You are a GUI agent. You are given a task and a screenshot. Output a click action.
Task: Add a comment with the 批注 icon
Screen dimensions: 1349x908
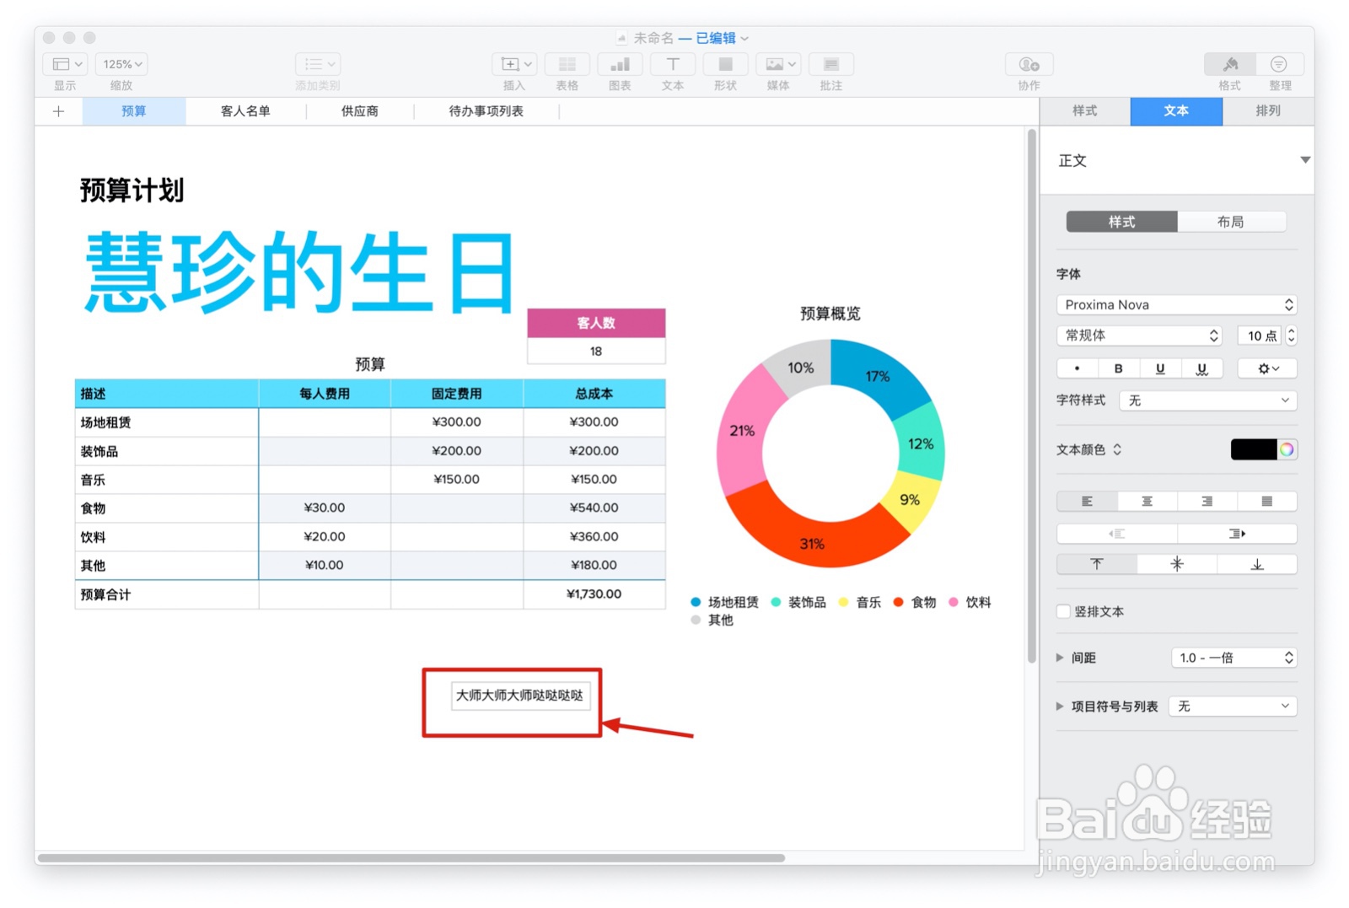[x=830, y=64]
